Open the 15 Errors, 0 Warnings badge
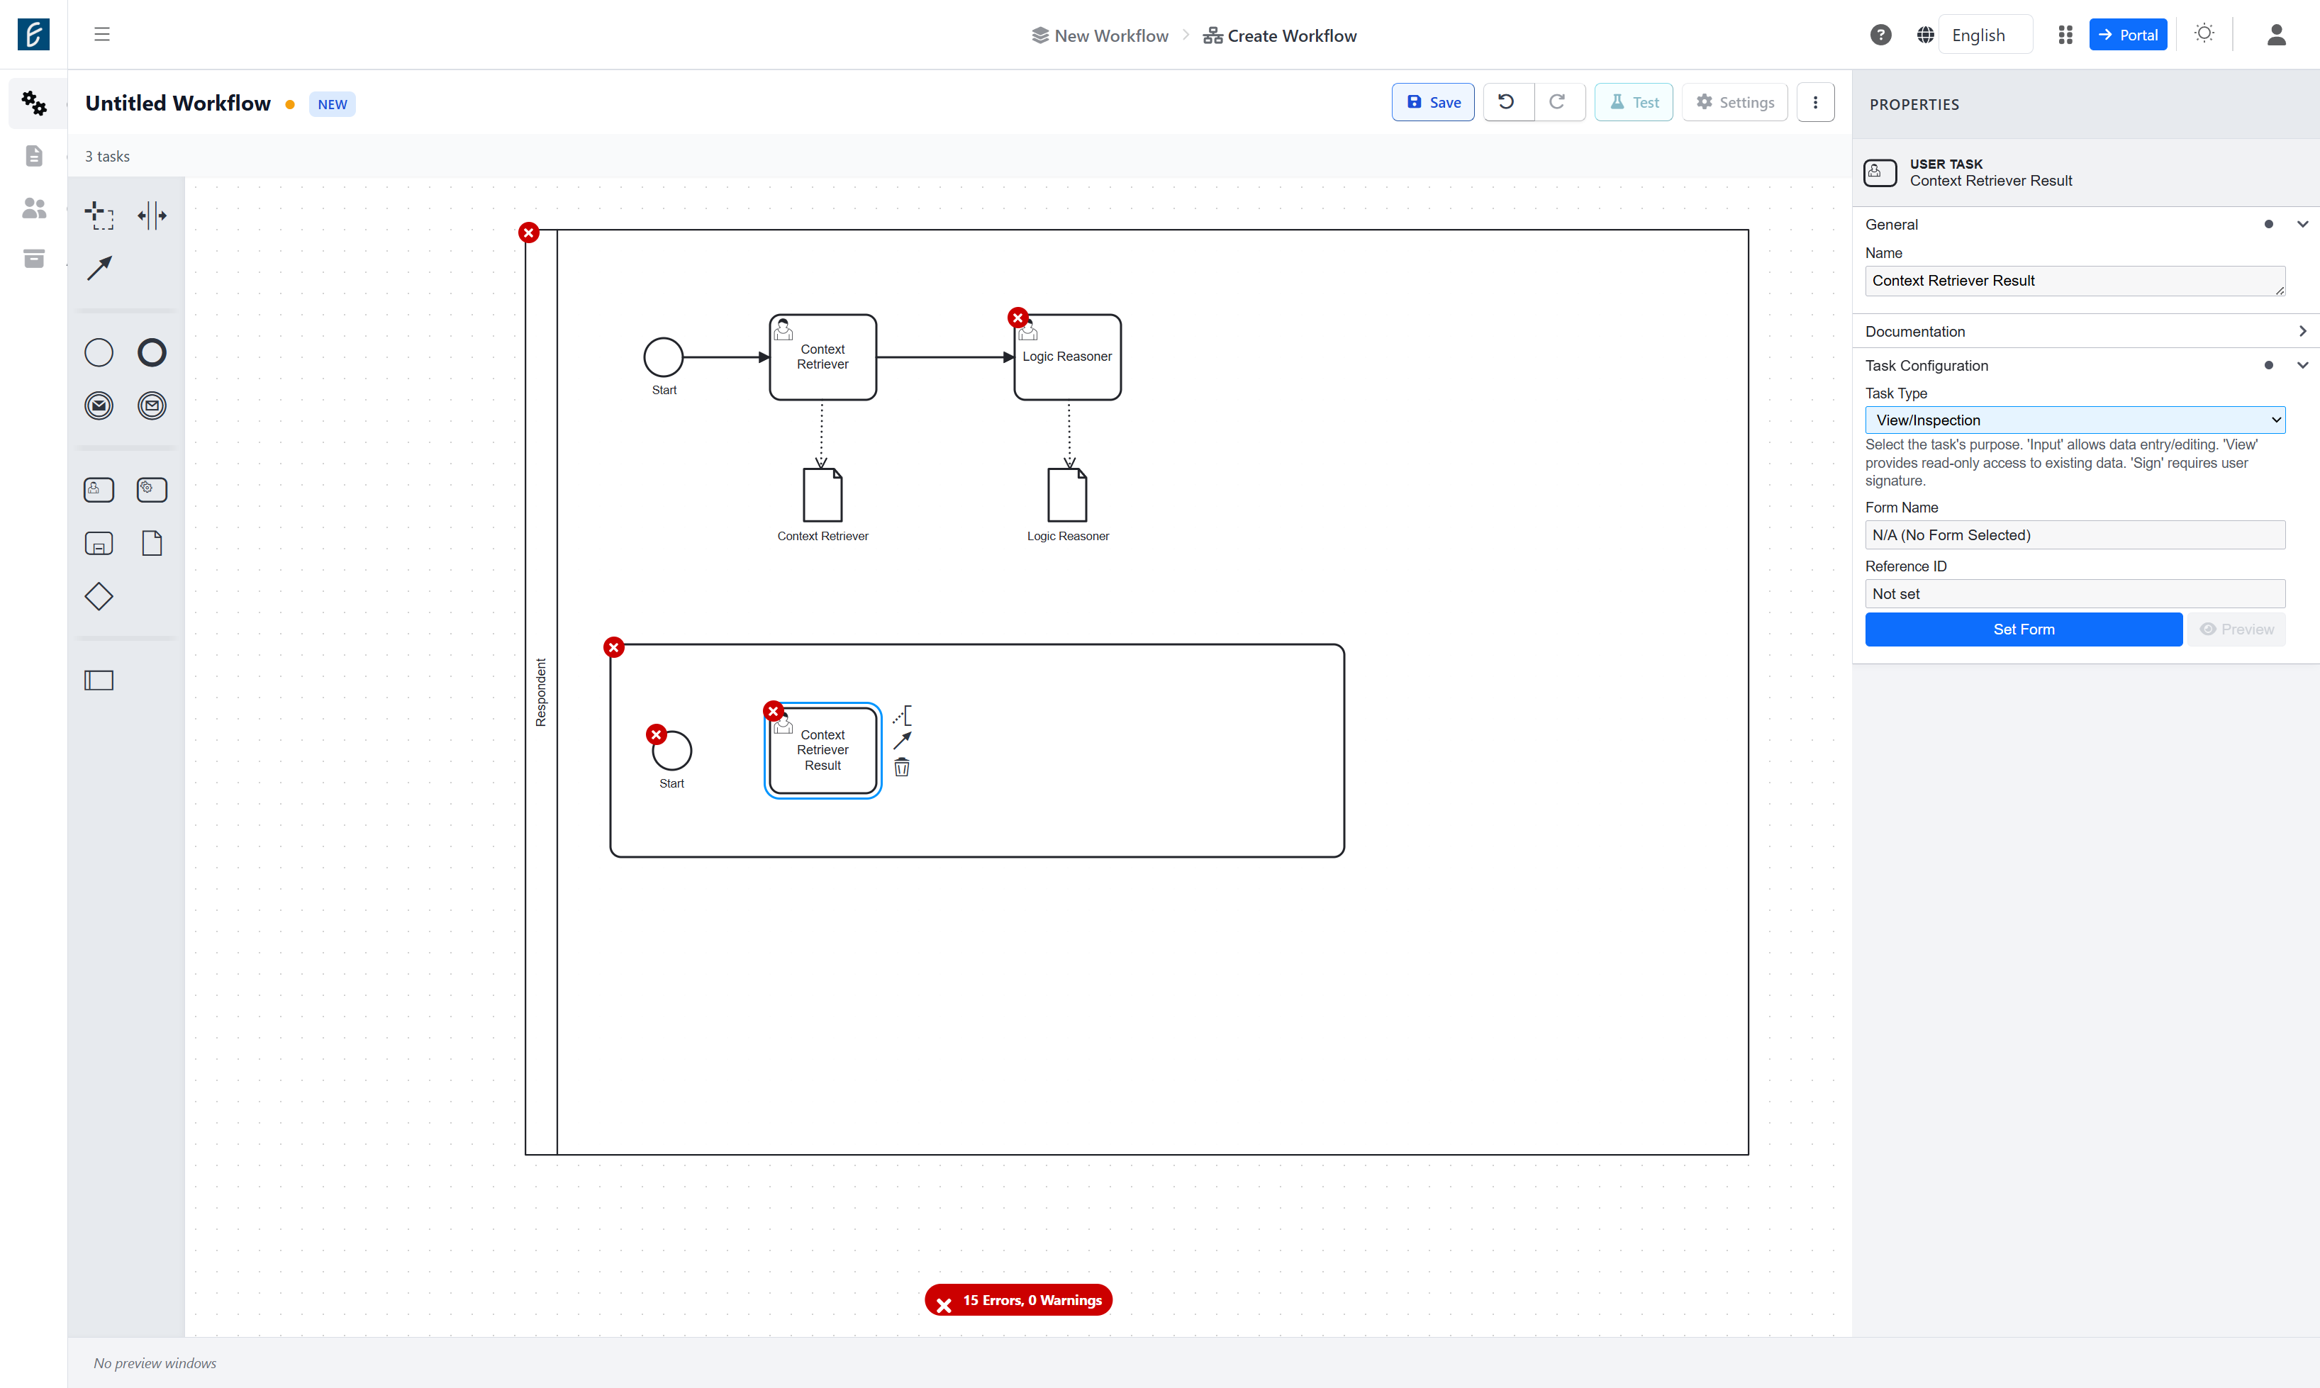 (x=1017, y=1299)
